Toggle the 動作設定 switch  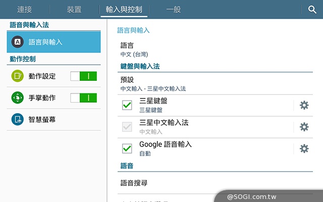tap(84, 76)
